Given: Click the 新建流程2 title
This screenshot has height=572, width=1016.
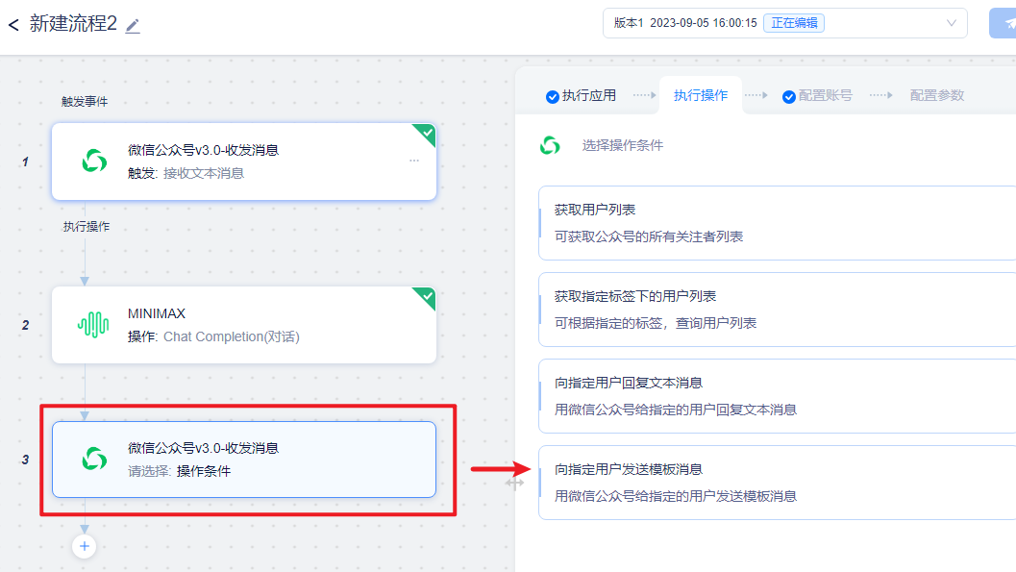Looking at the screenshot, I should [x=73, y=24].
